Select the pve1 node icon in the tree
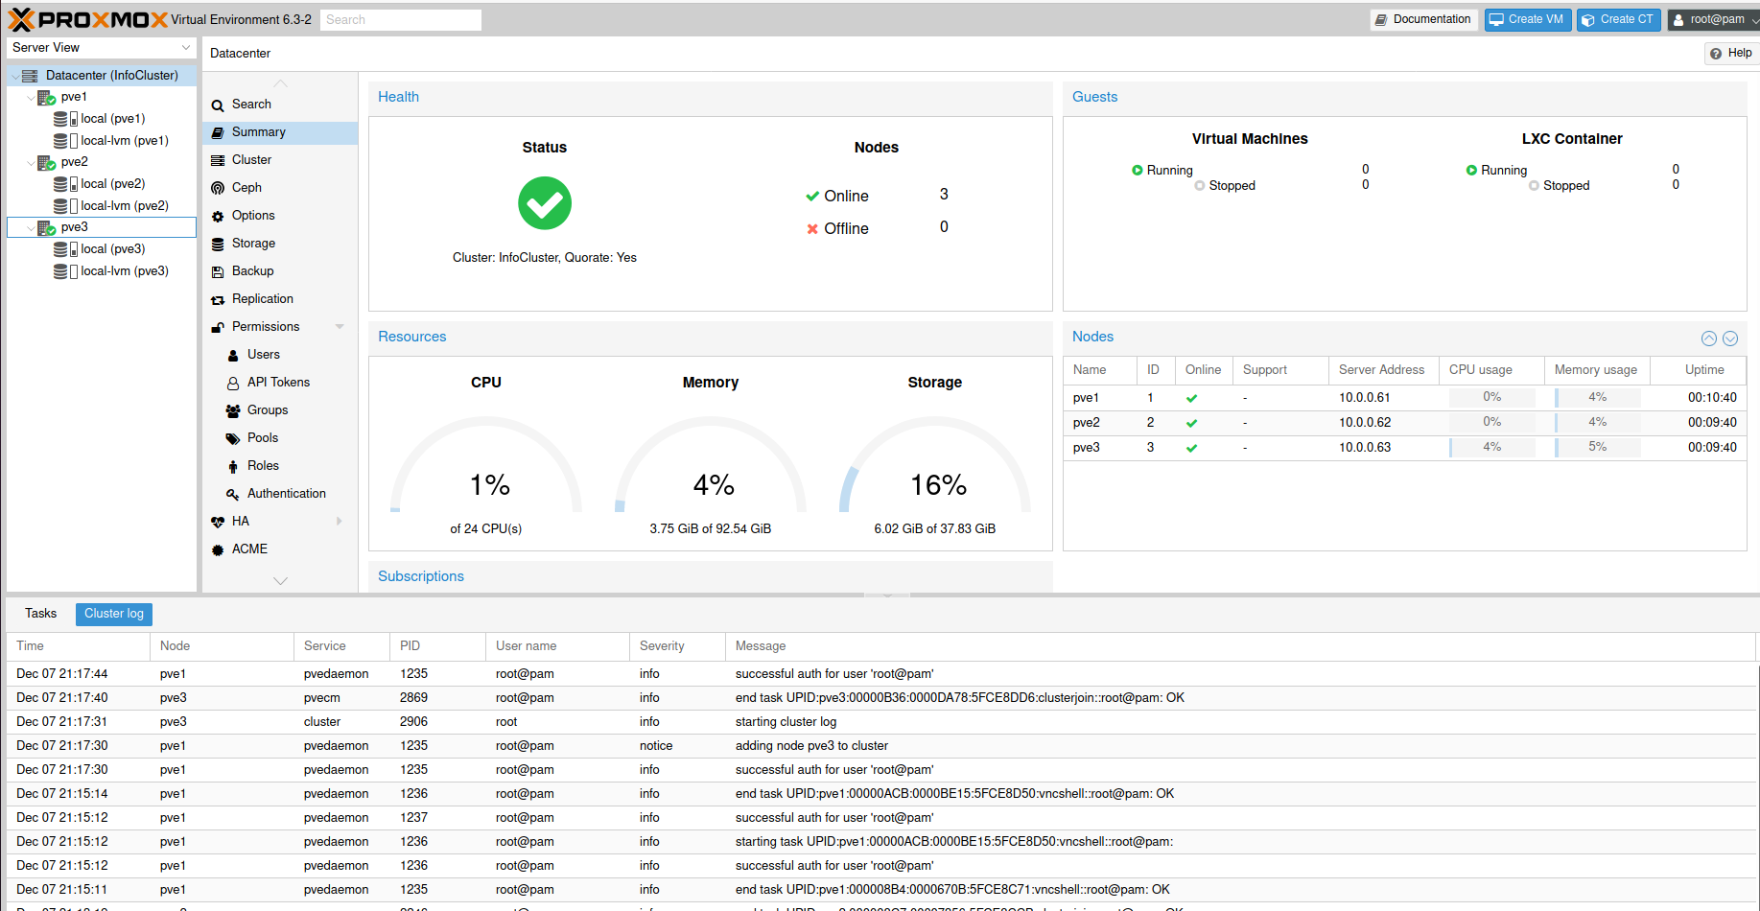The height and width of the screenshot is (911, 1760). click(47, 98)
